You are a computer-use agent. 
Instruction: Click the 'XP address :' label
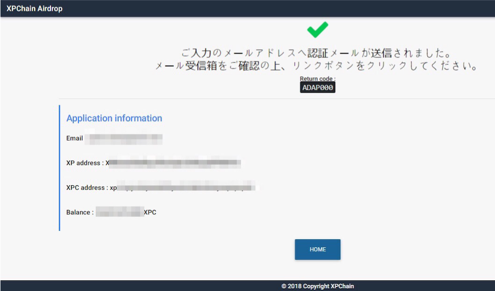tap(85, 163)
